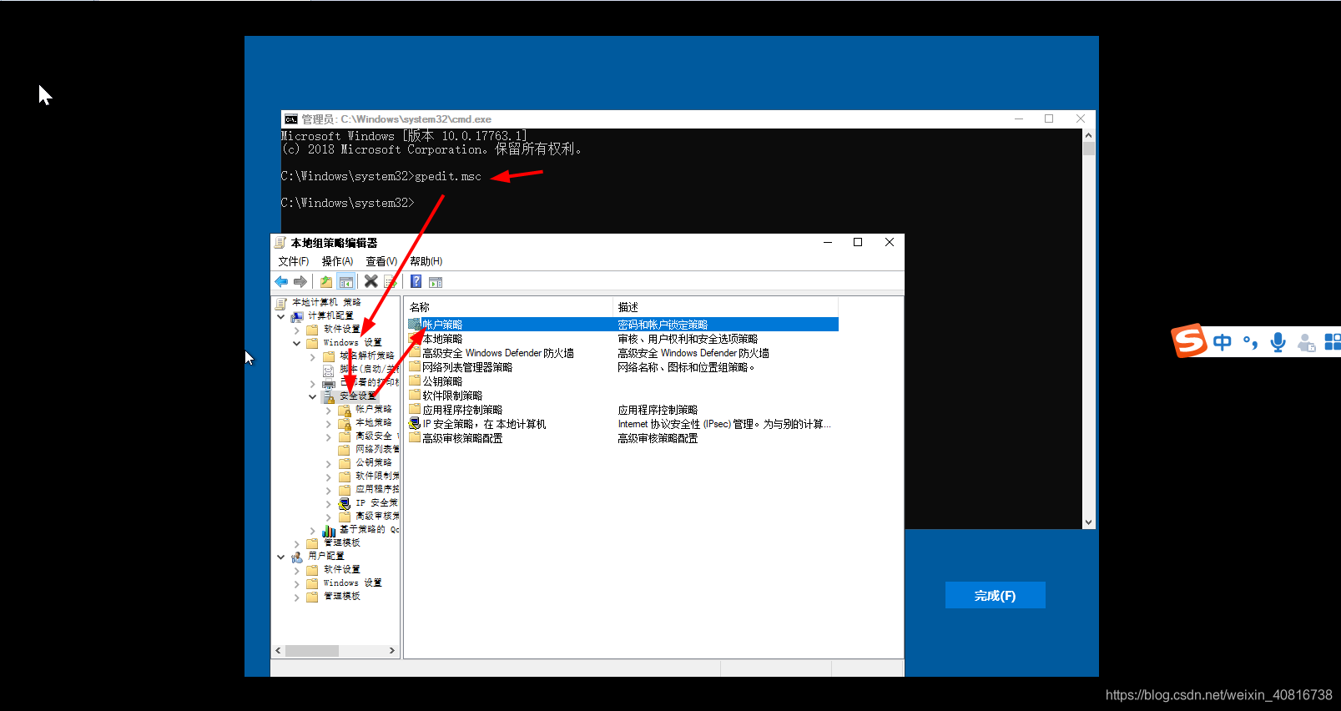Select 网络列表管理器策略 in the right list
Screen dimensions: 1341x711
pyautogui.click(x=467, y=367)
